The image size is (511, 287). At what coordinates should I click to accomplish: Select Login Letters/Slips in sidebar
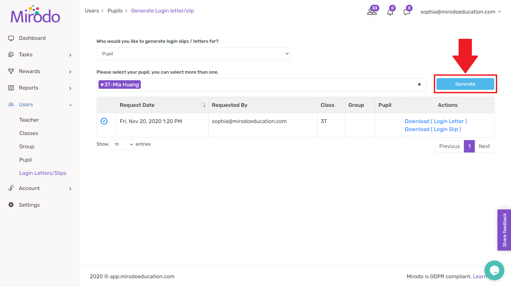[x=43, y=173]
